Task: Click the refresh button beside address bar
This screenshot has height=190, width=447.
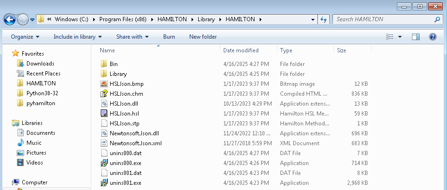Action: pos(323,19)
